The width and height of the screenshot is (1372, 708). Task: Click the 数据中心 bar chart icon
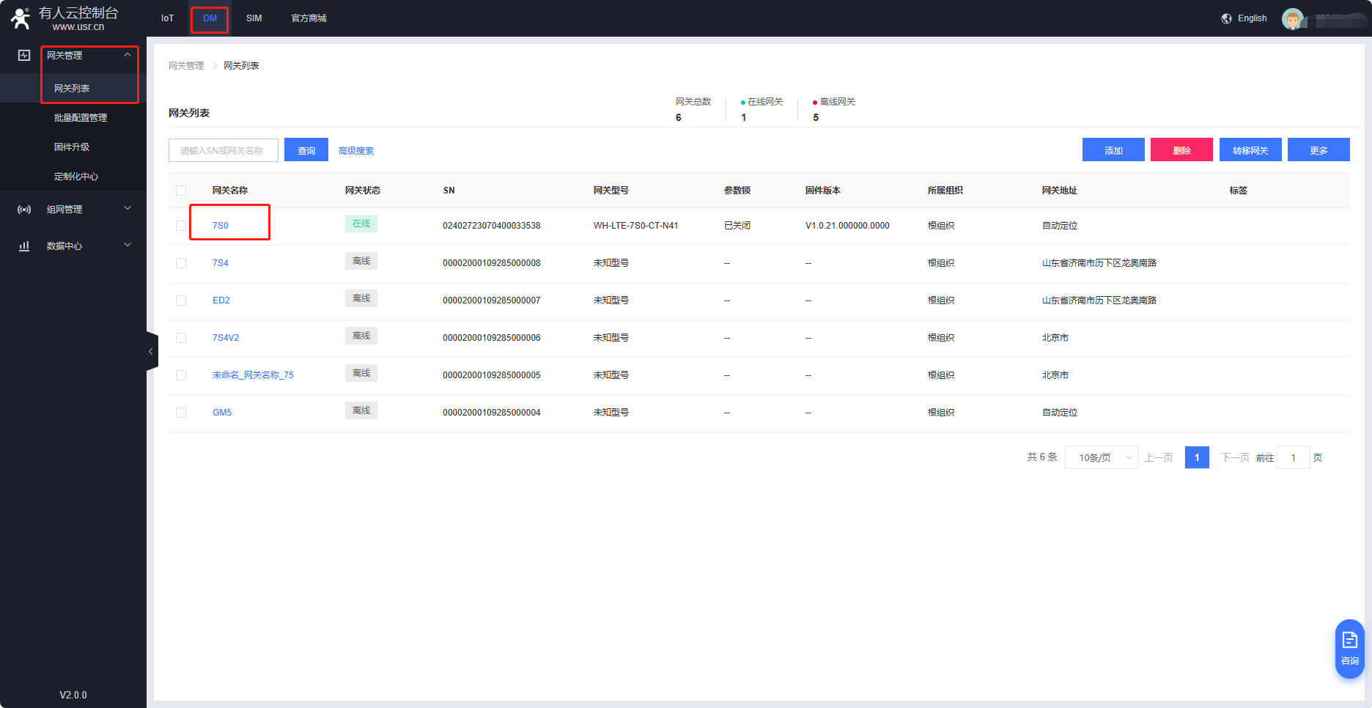(x=24, y=246)
